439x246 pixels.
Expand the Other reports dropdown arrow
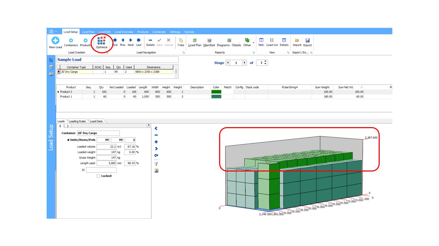pos(254,43)
